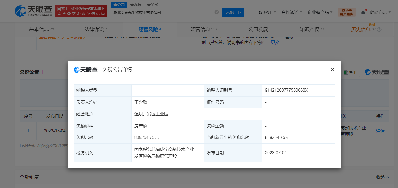Click the SVIP 会员服务 badge
Screen dimensions: 398x188
(x=347, y=12)
